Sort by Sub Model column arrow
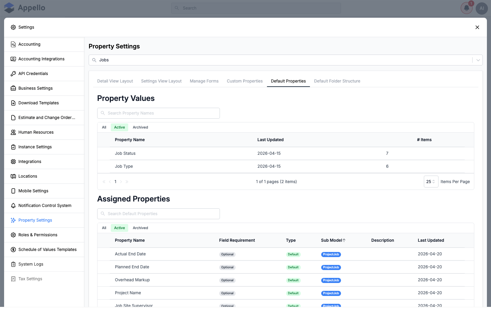 (x=344, y=240)
